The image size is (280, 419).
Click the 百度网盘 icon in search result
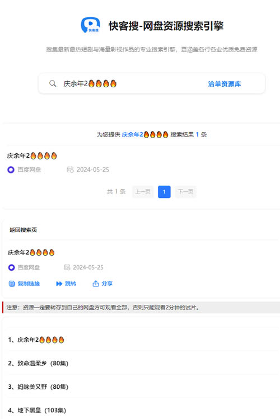11,170
